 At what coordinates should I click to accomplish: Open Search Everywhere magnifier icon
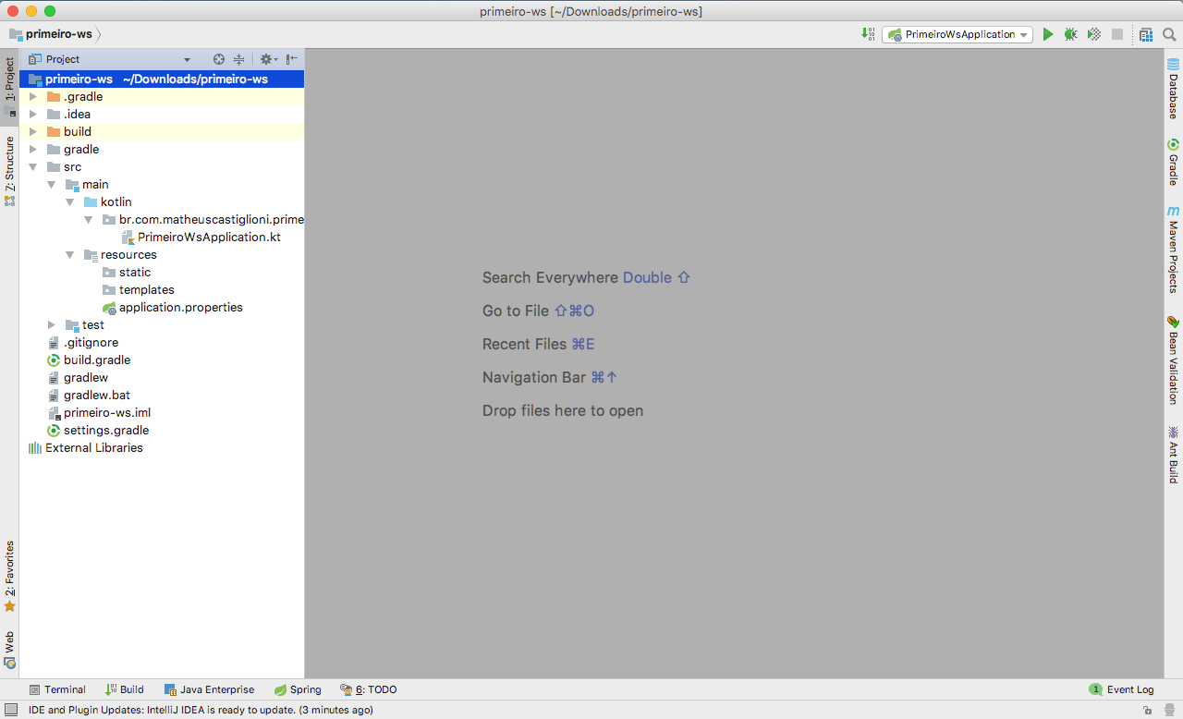[1169, 34]
